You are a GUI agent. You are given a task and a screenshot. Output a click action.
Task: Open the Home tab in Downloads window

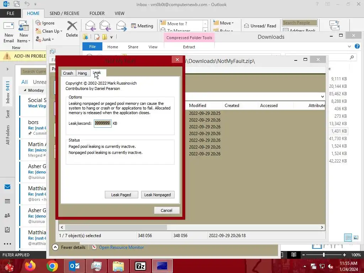click(113, 47)
